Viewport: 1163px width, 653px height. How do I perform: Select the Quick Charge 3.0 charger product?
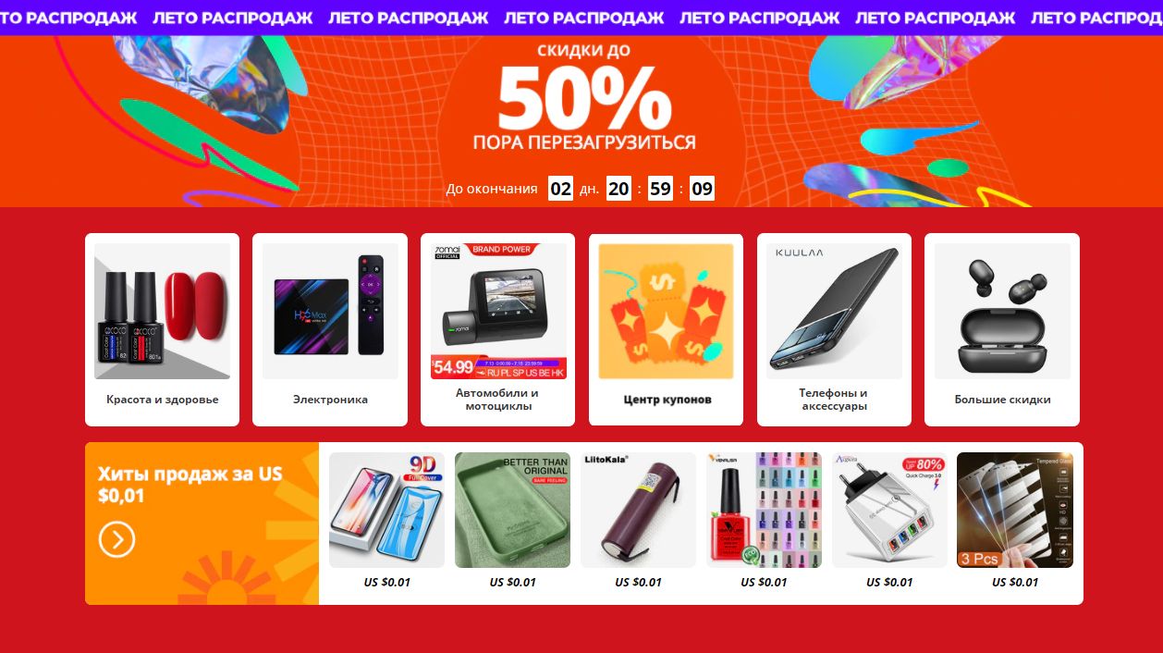889,510
